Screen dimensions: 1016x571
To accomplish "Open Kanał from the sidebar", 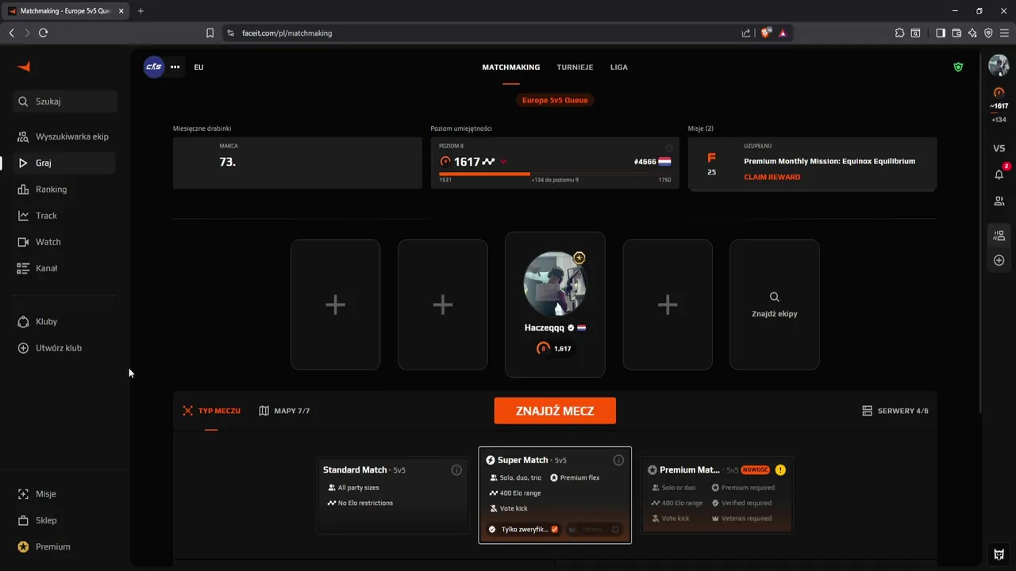I will [x=63, y=268].
